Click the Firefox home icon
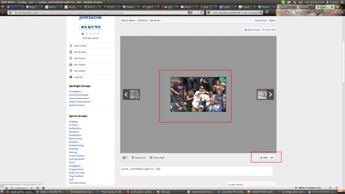The width and height of the screenshot is (345, 194). tap(287, 13)
